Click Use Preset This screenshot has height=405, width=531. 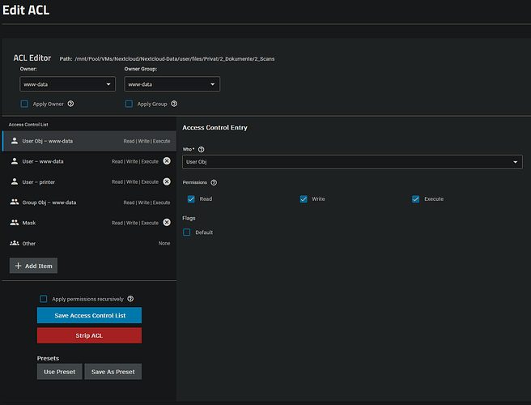pos(60,372)
